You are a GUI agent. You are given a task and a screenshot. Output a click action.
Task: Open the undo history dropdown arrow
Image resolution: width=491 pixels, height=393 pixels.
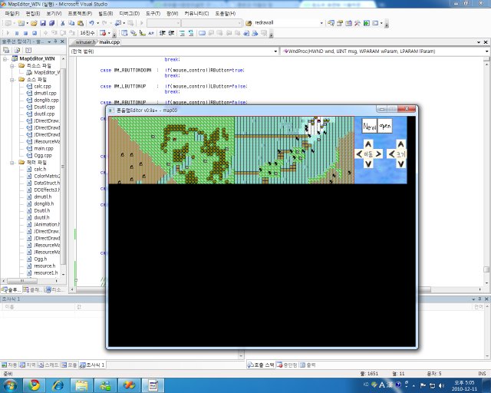click(97, 23)
